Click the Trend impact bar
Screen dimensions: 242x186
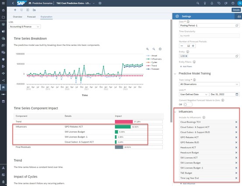click(124, 122)
